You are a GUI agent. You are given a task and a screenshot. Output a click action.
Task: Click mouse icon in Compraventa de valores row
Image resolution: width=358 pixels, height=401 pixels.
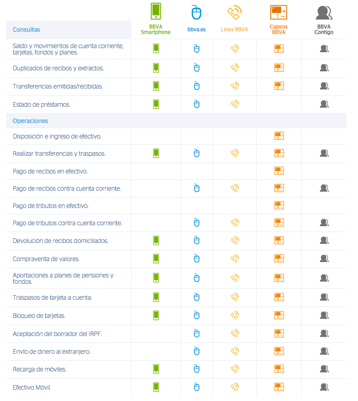pyautogui.click(x=197, y=258)
